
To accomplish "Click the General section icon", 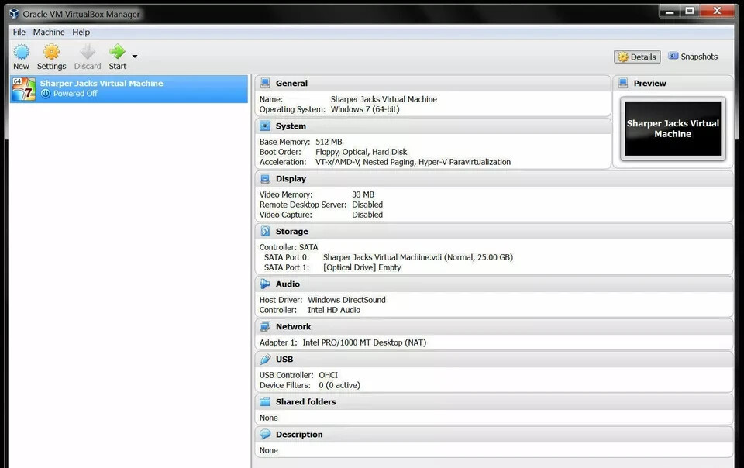I will coord(265,83).
